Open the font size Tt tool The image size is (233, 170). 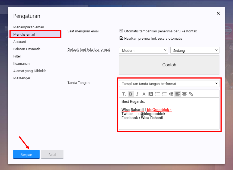(x=124, y=94)
